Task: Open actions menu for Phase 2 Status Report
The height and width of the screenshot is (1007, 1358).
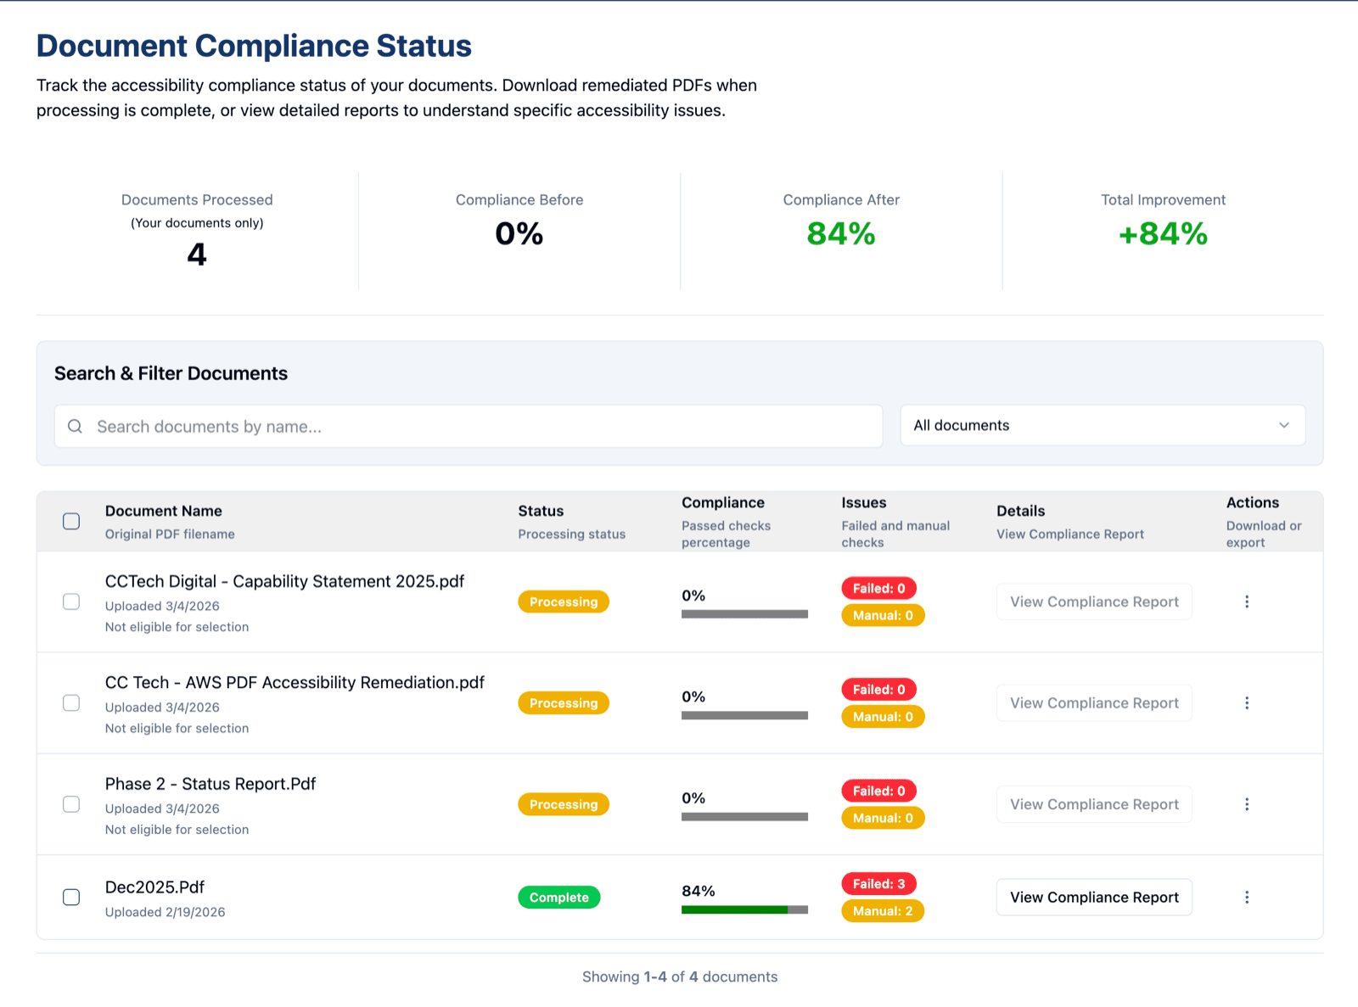Action: [1247, 804]
